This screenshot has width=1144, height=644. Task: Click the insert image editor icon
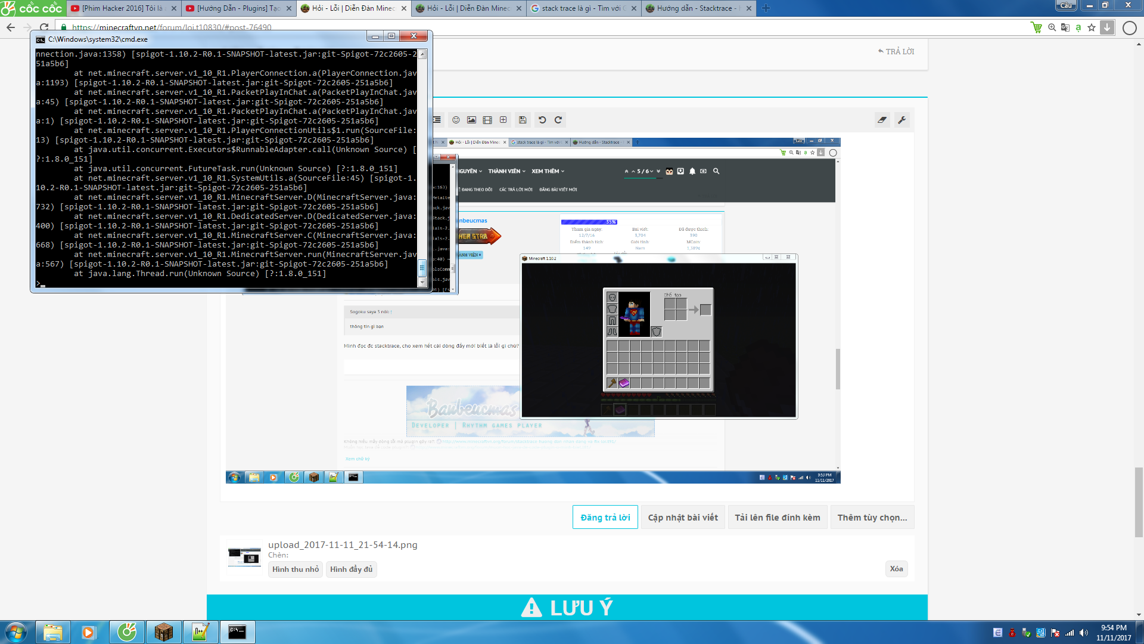pos(471,120)
